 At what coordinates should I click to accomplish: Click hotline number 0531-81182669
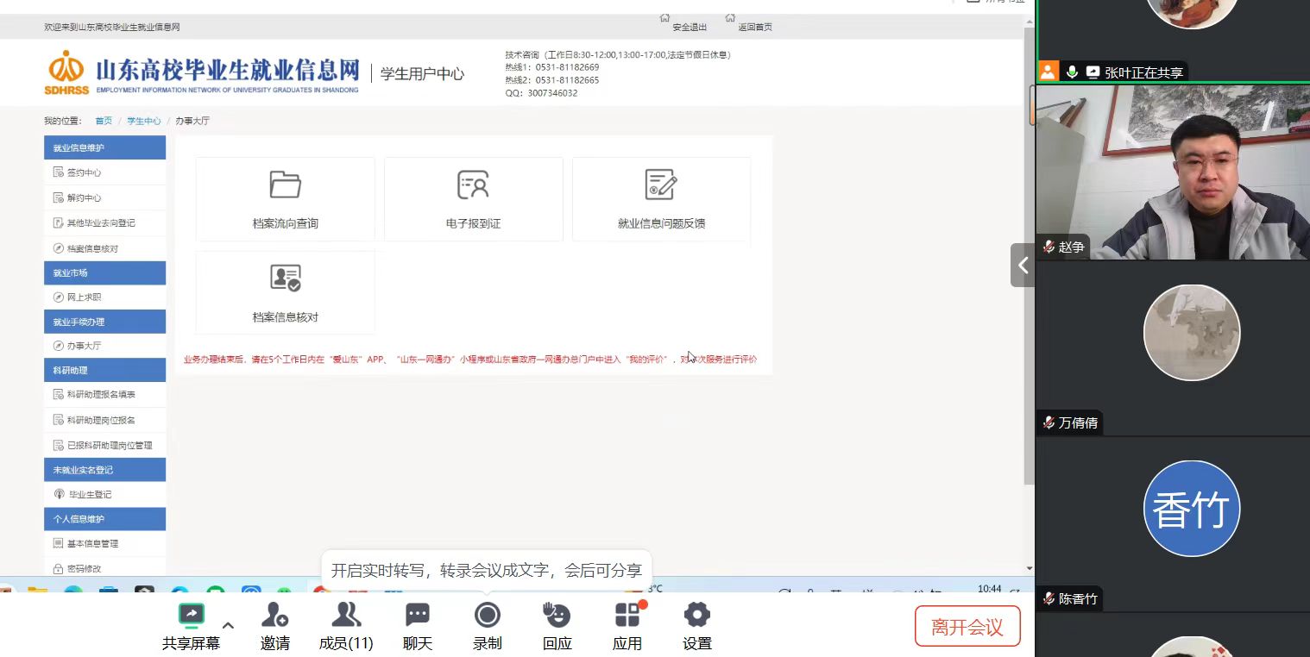click(x=567, y=67)
